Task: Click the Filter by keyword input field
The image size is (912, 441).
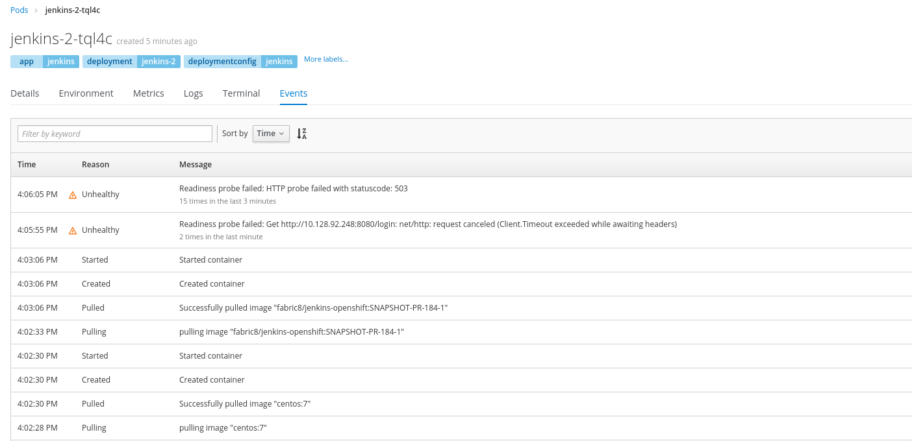Action: pos(114,133)
